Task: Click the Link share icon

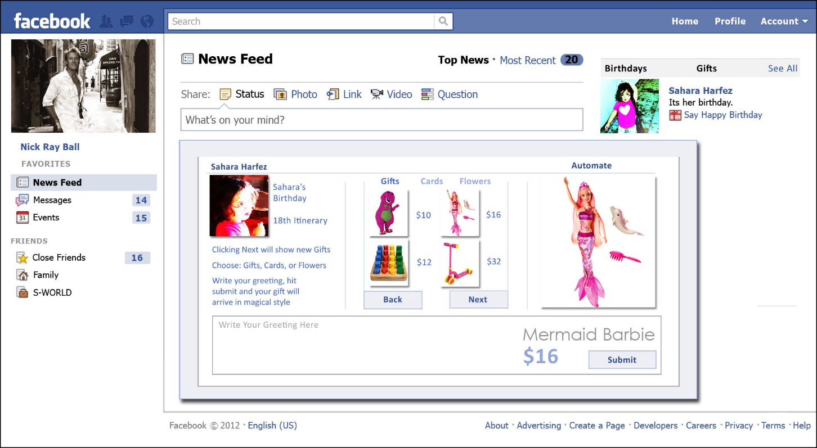Action: click(333, 94)
